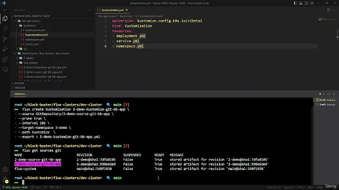Image resolution: width=339 pixels, height=190 pixels.
Task: Place cursor on line 6 namespace.yml entry
Action: (130, 46)
